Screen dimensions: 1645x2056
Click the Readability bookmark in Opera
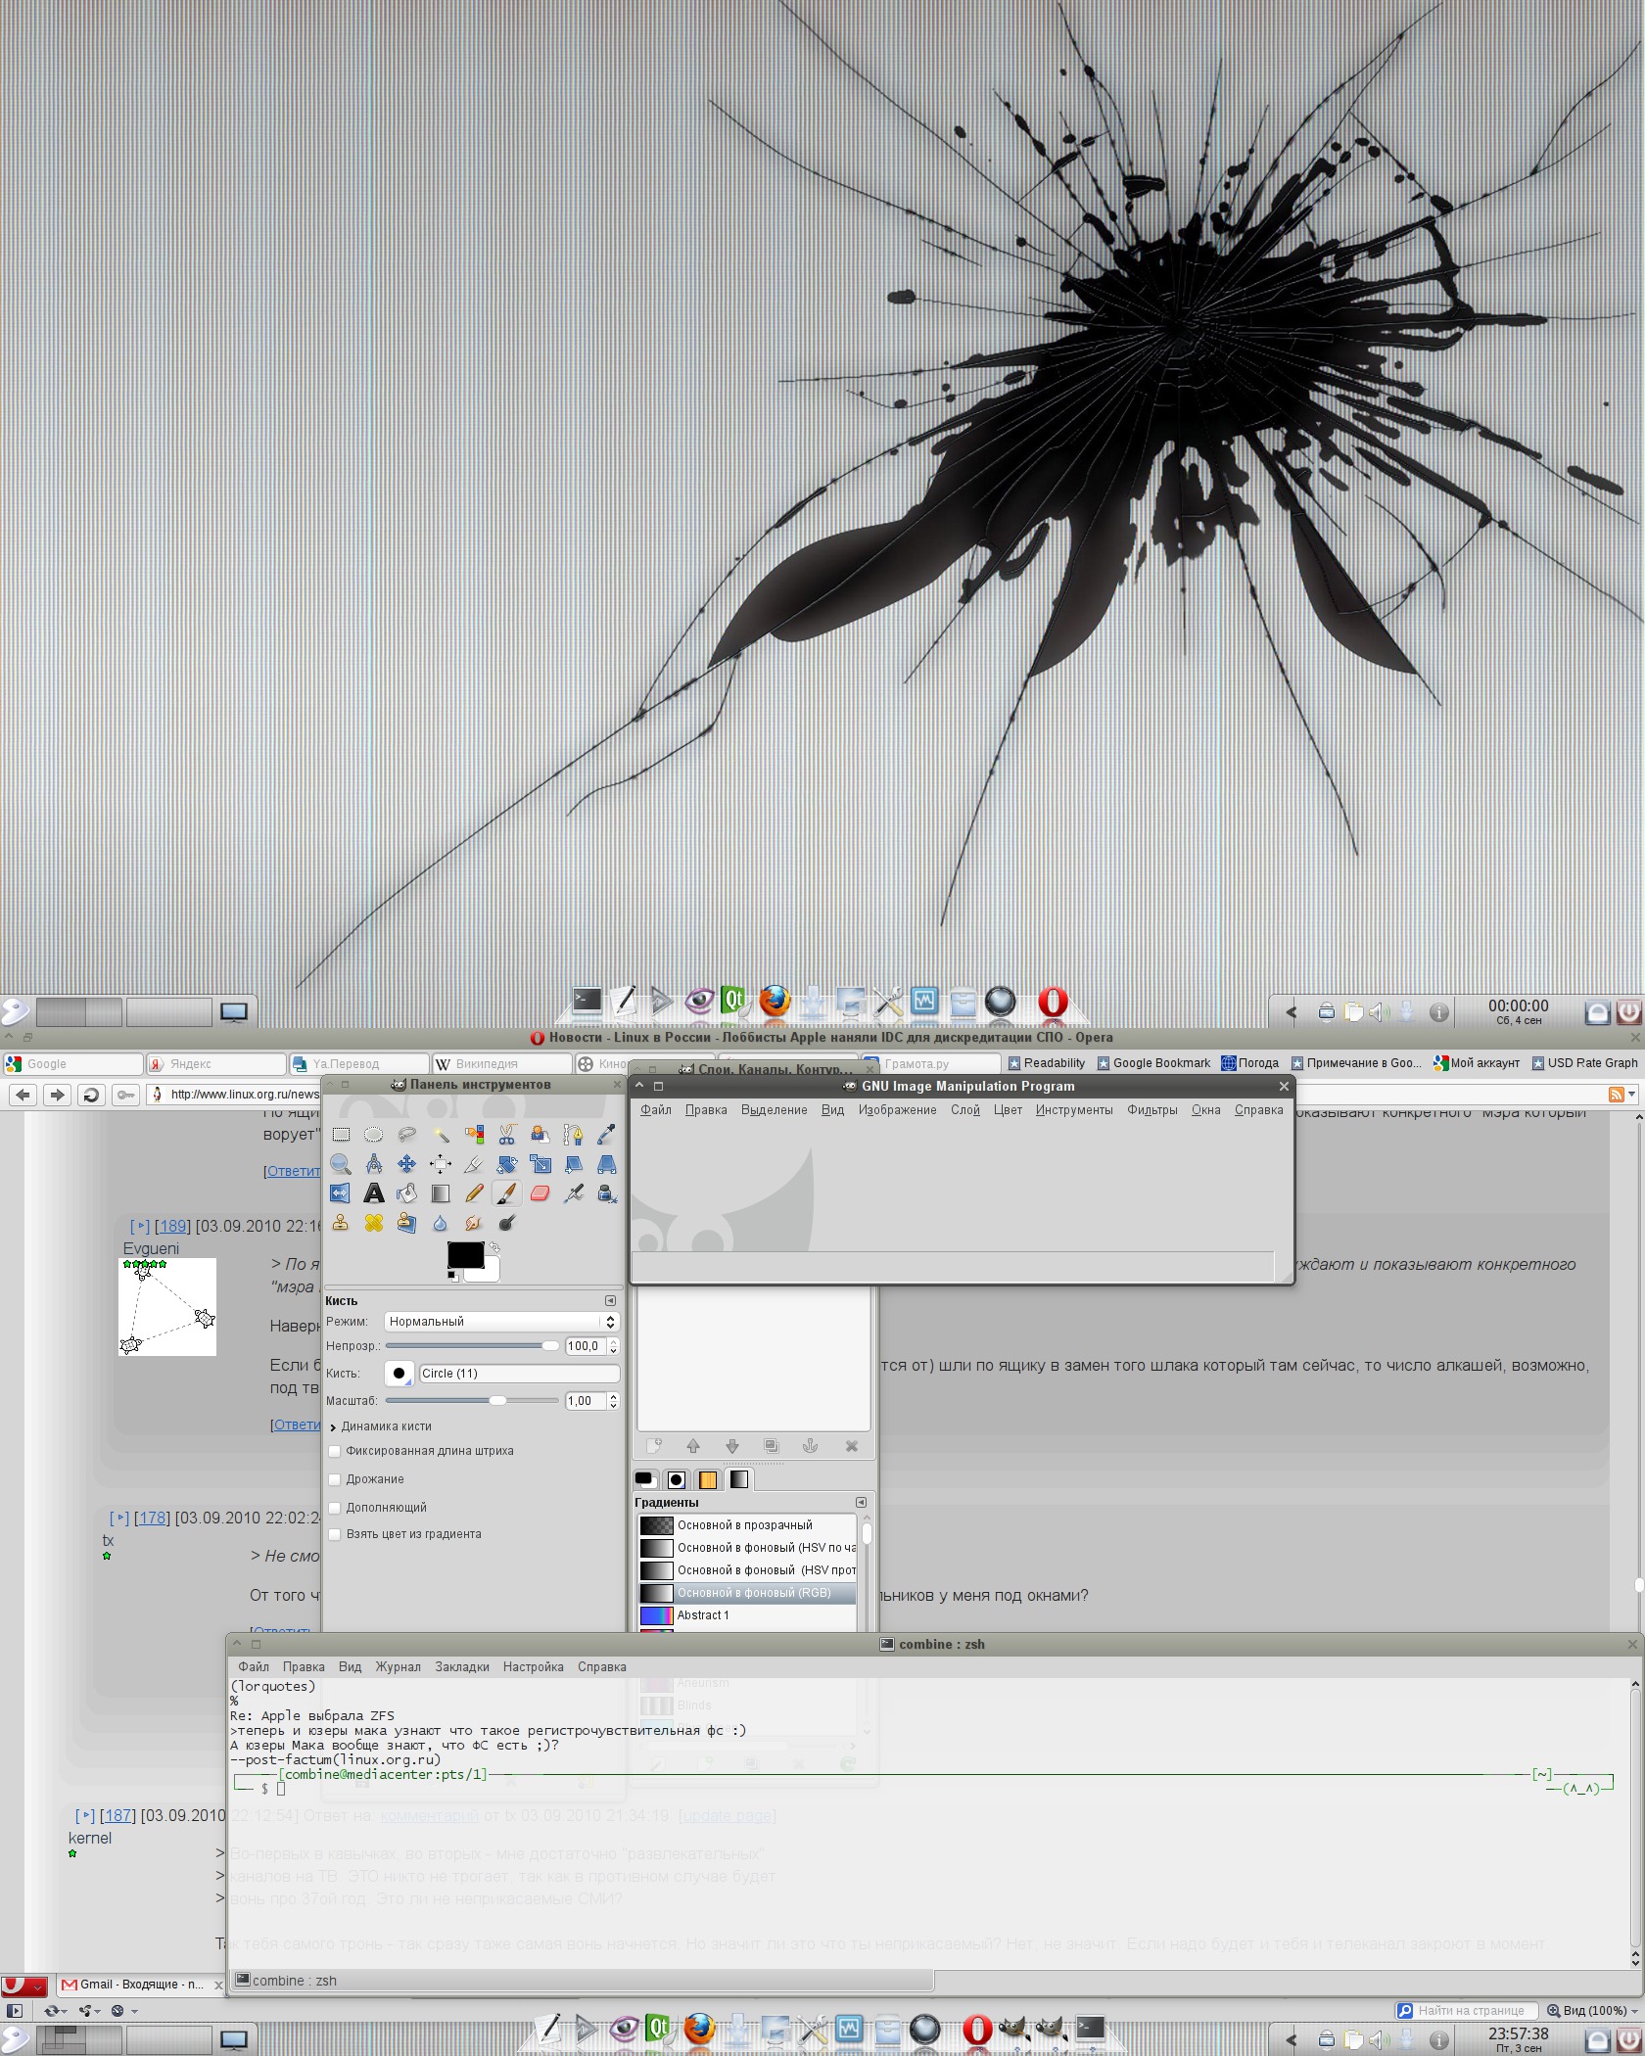(x=1047, y=1063)
